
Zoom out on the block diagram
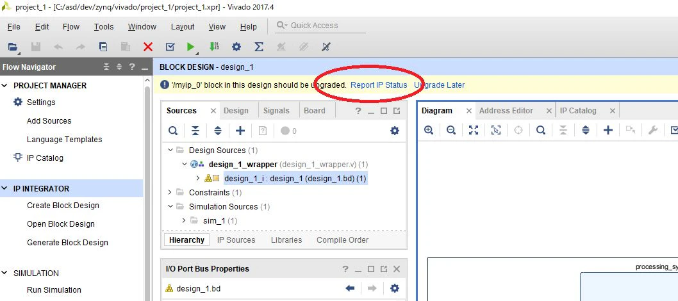click(451, 130)
